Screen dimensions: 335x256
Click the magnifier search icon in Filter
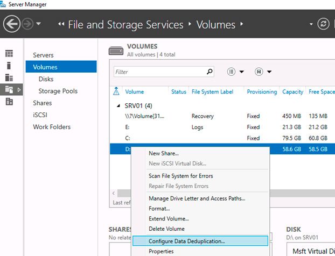pos(210,72)
